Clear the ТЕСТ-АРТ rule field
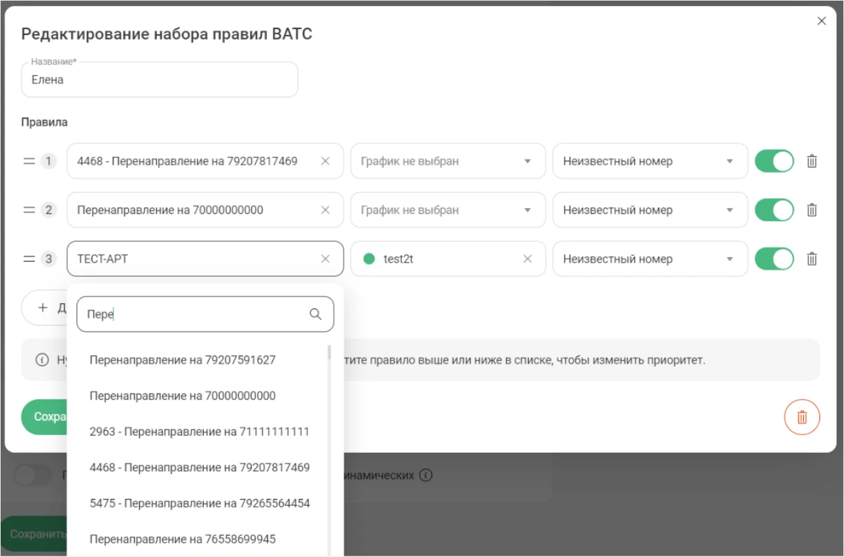 [x=325, y=259]
